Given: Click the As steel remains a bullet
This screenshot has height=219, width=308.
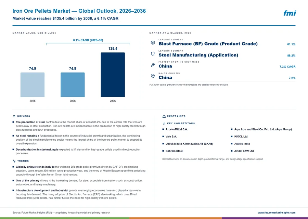Looking at the screenshot, I should (79, 140).
